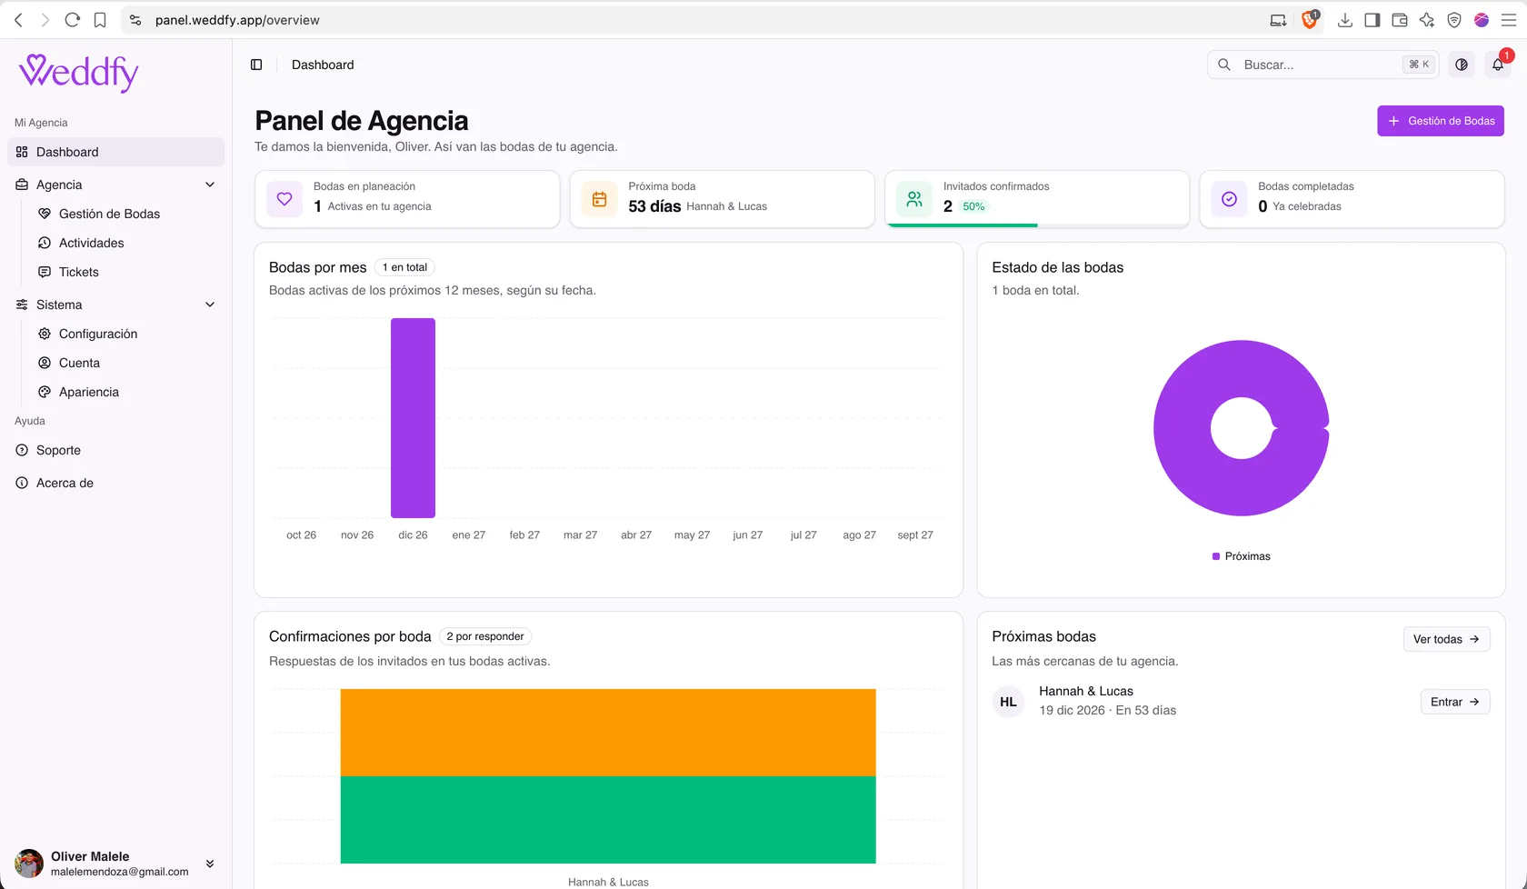Click the calendar icon in Próxima boda
1527x889 pixels.
(x=599, y=199)
